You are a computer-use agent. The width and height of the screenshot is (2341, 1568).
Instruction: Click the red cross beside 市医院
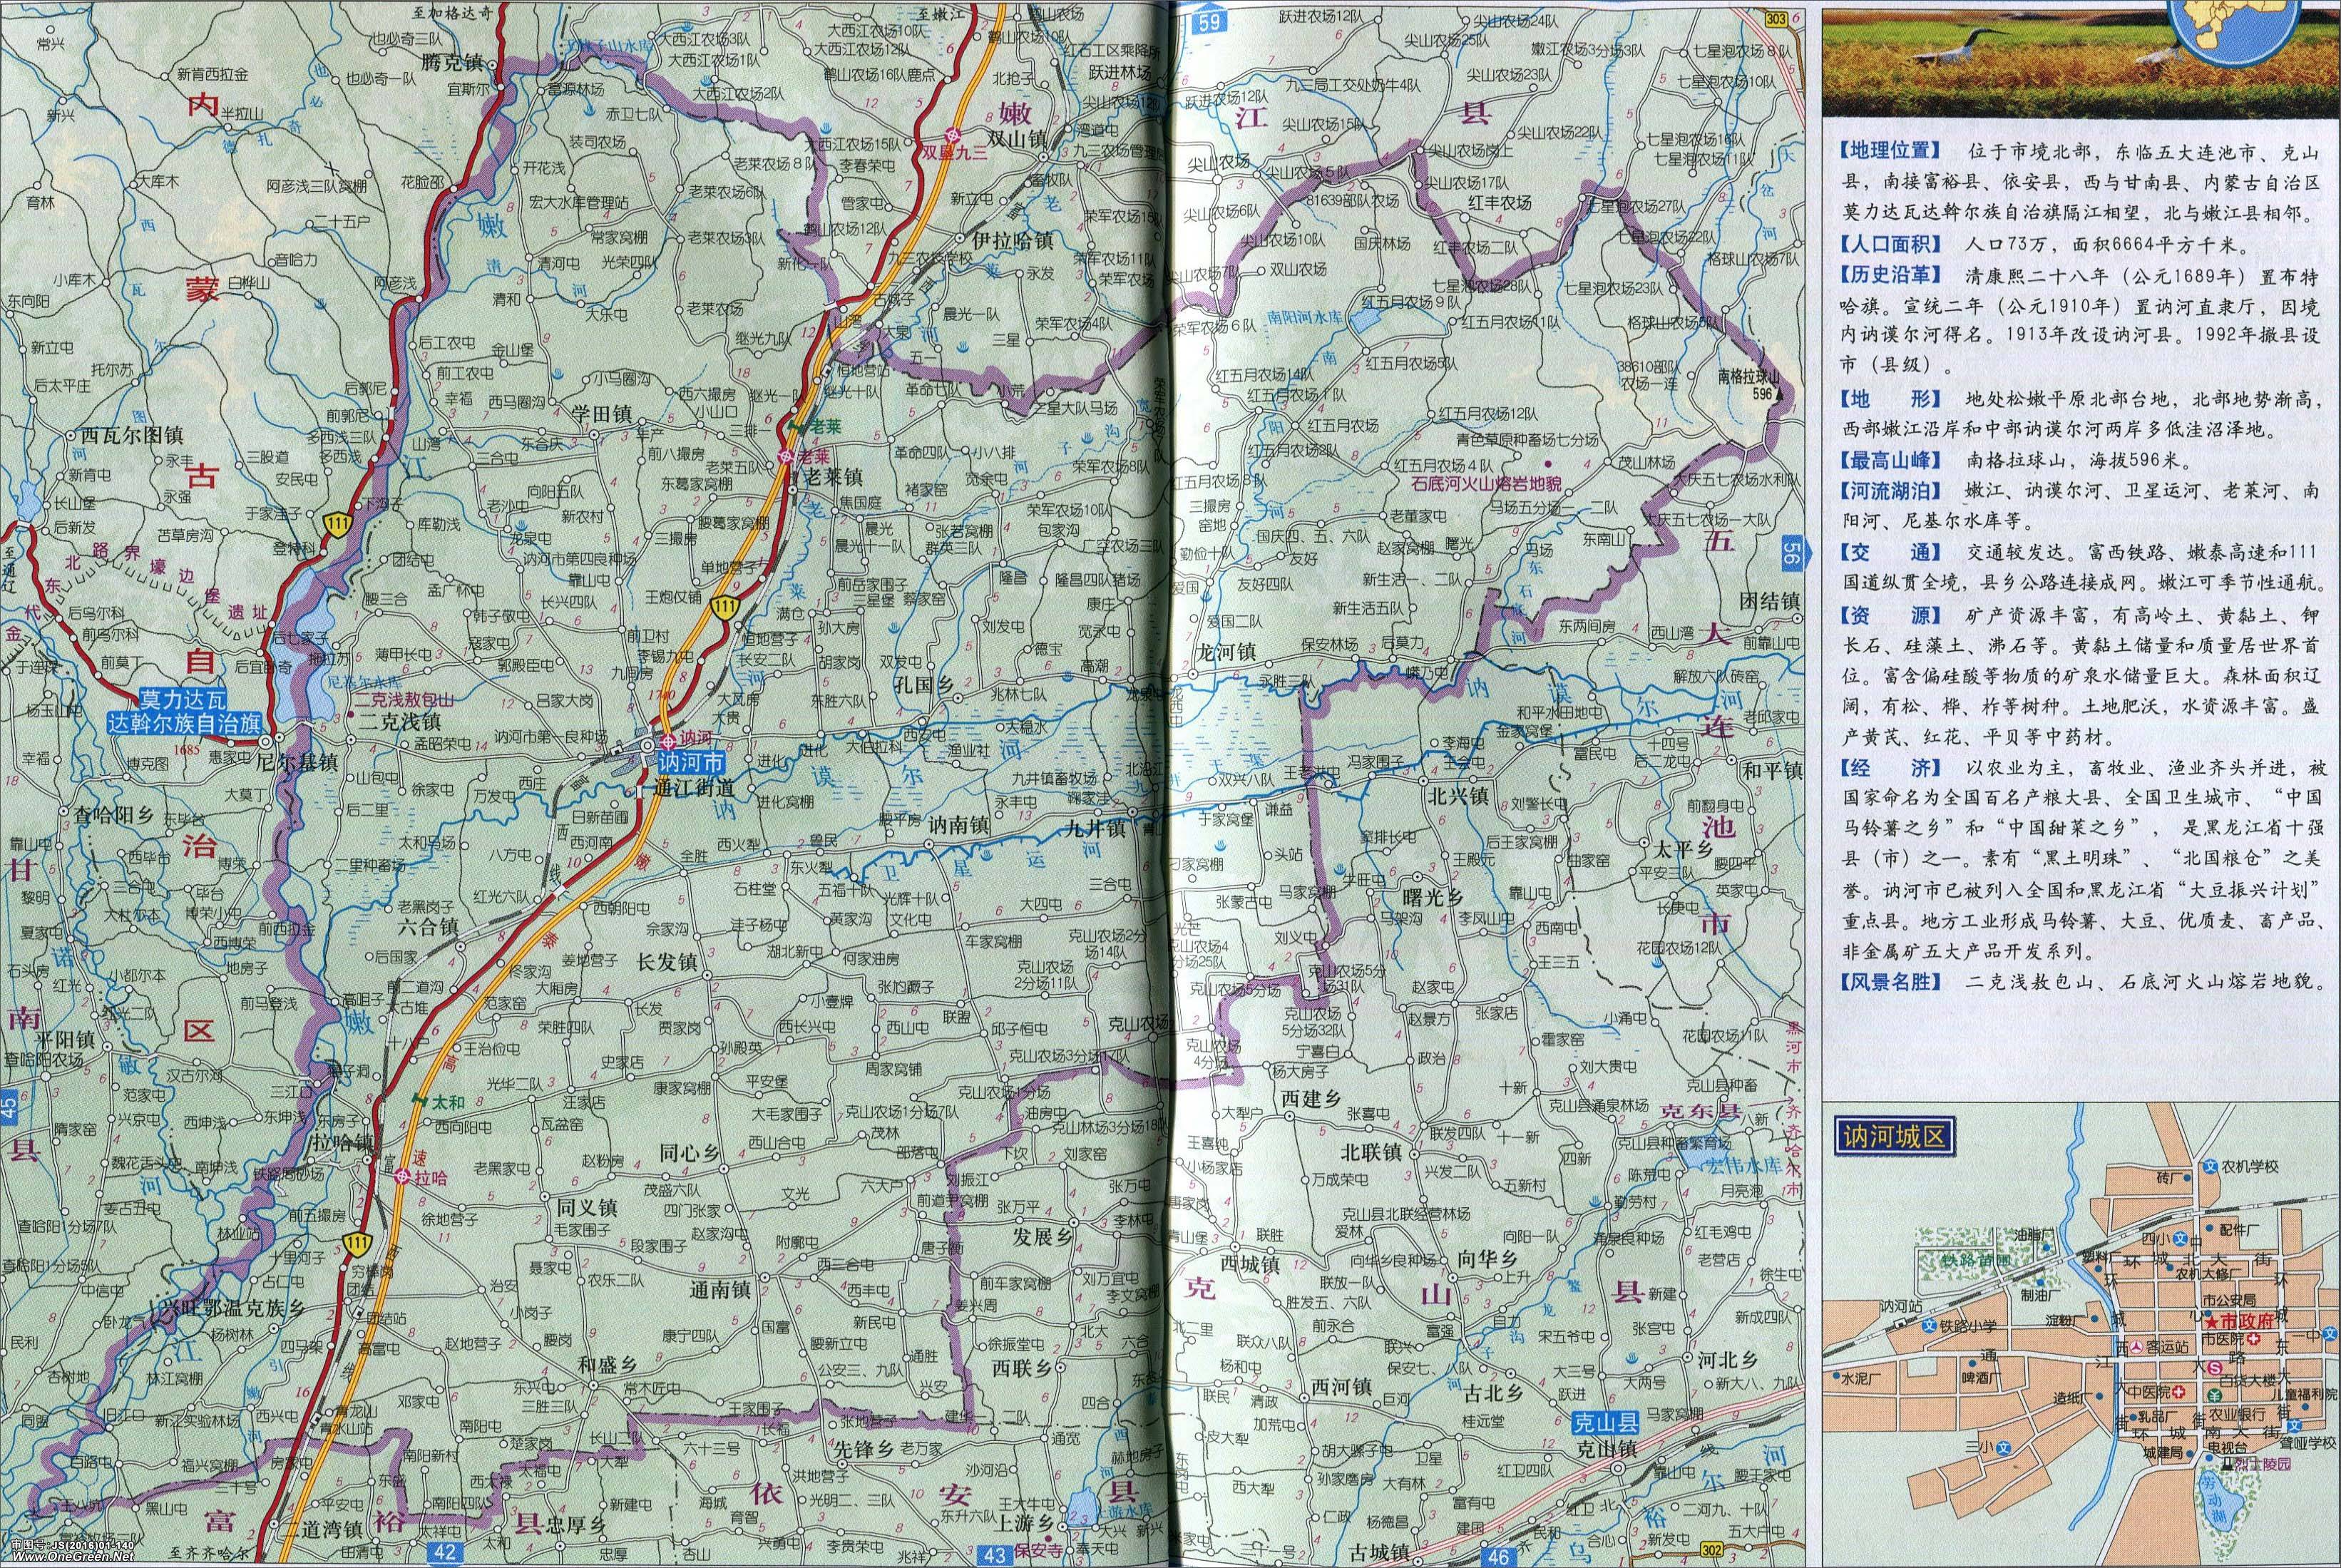tap(2253, 1339)
